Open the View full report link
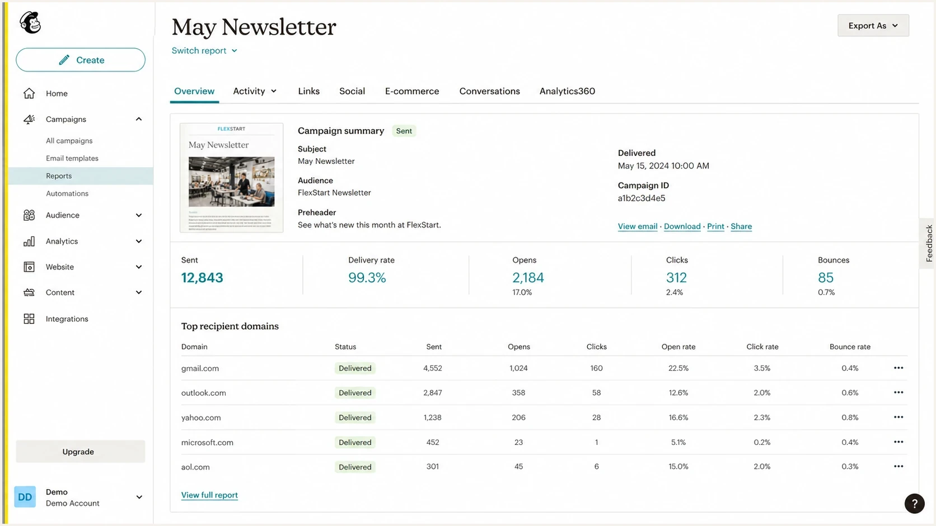 click(x=209, y=495)
